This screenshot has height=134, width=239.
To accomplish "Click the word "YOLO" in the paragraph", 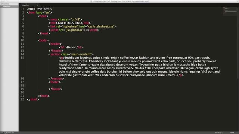I will (149, 68).
